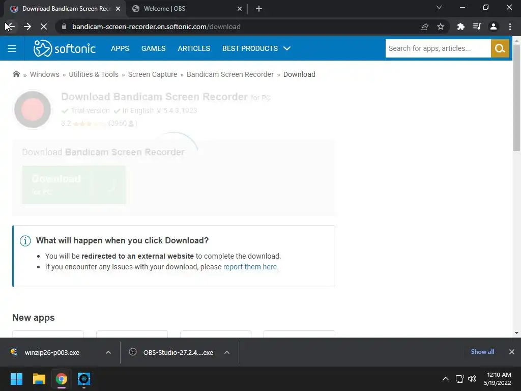The height and width of the screenshot is (391, 521).
Task: Close the Download Bandicam tab
Action: (x=118, y=9)
